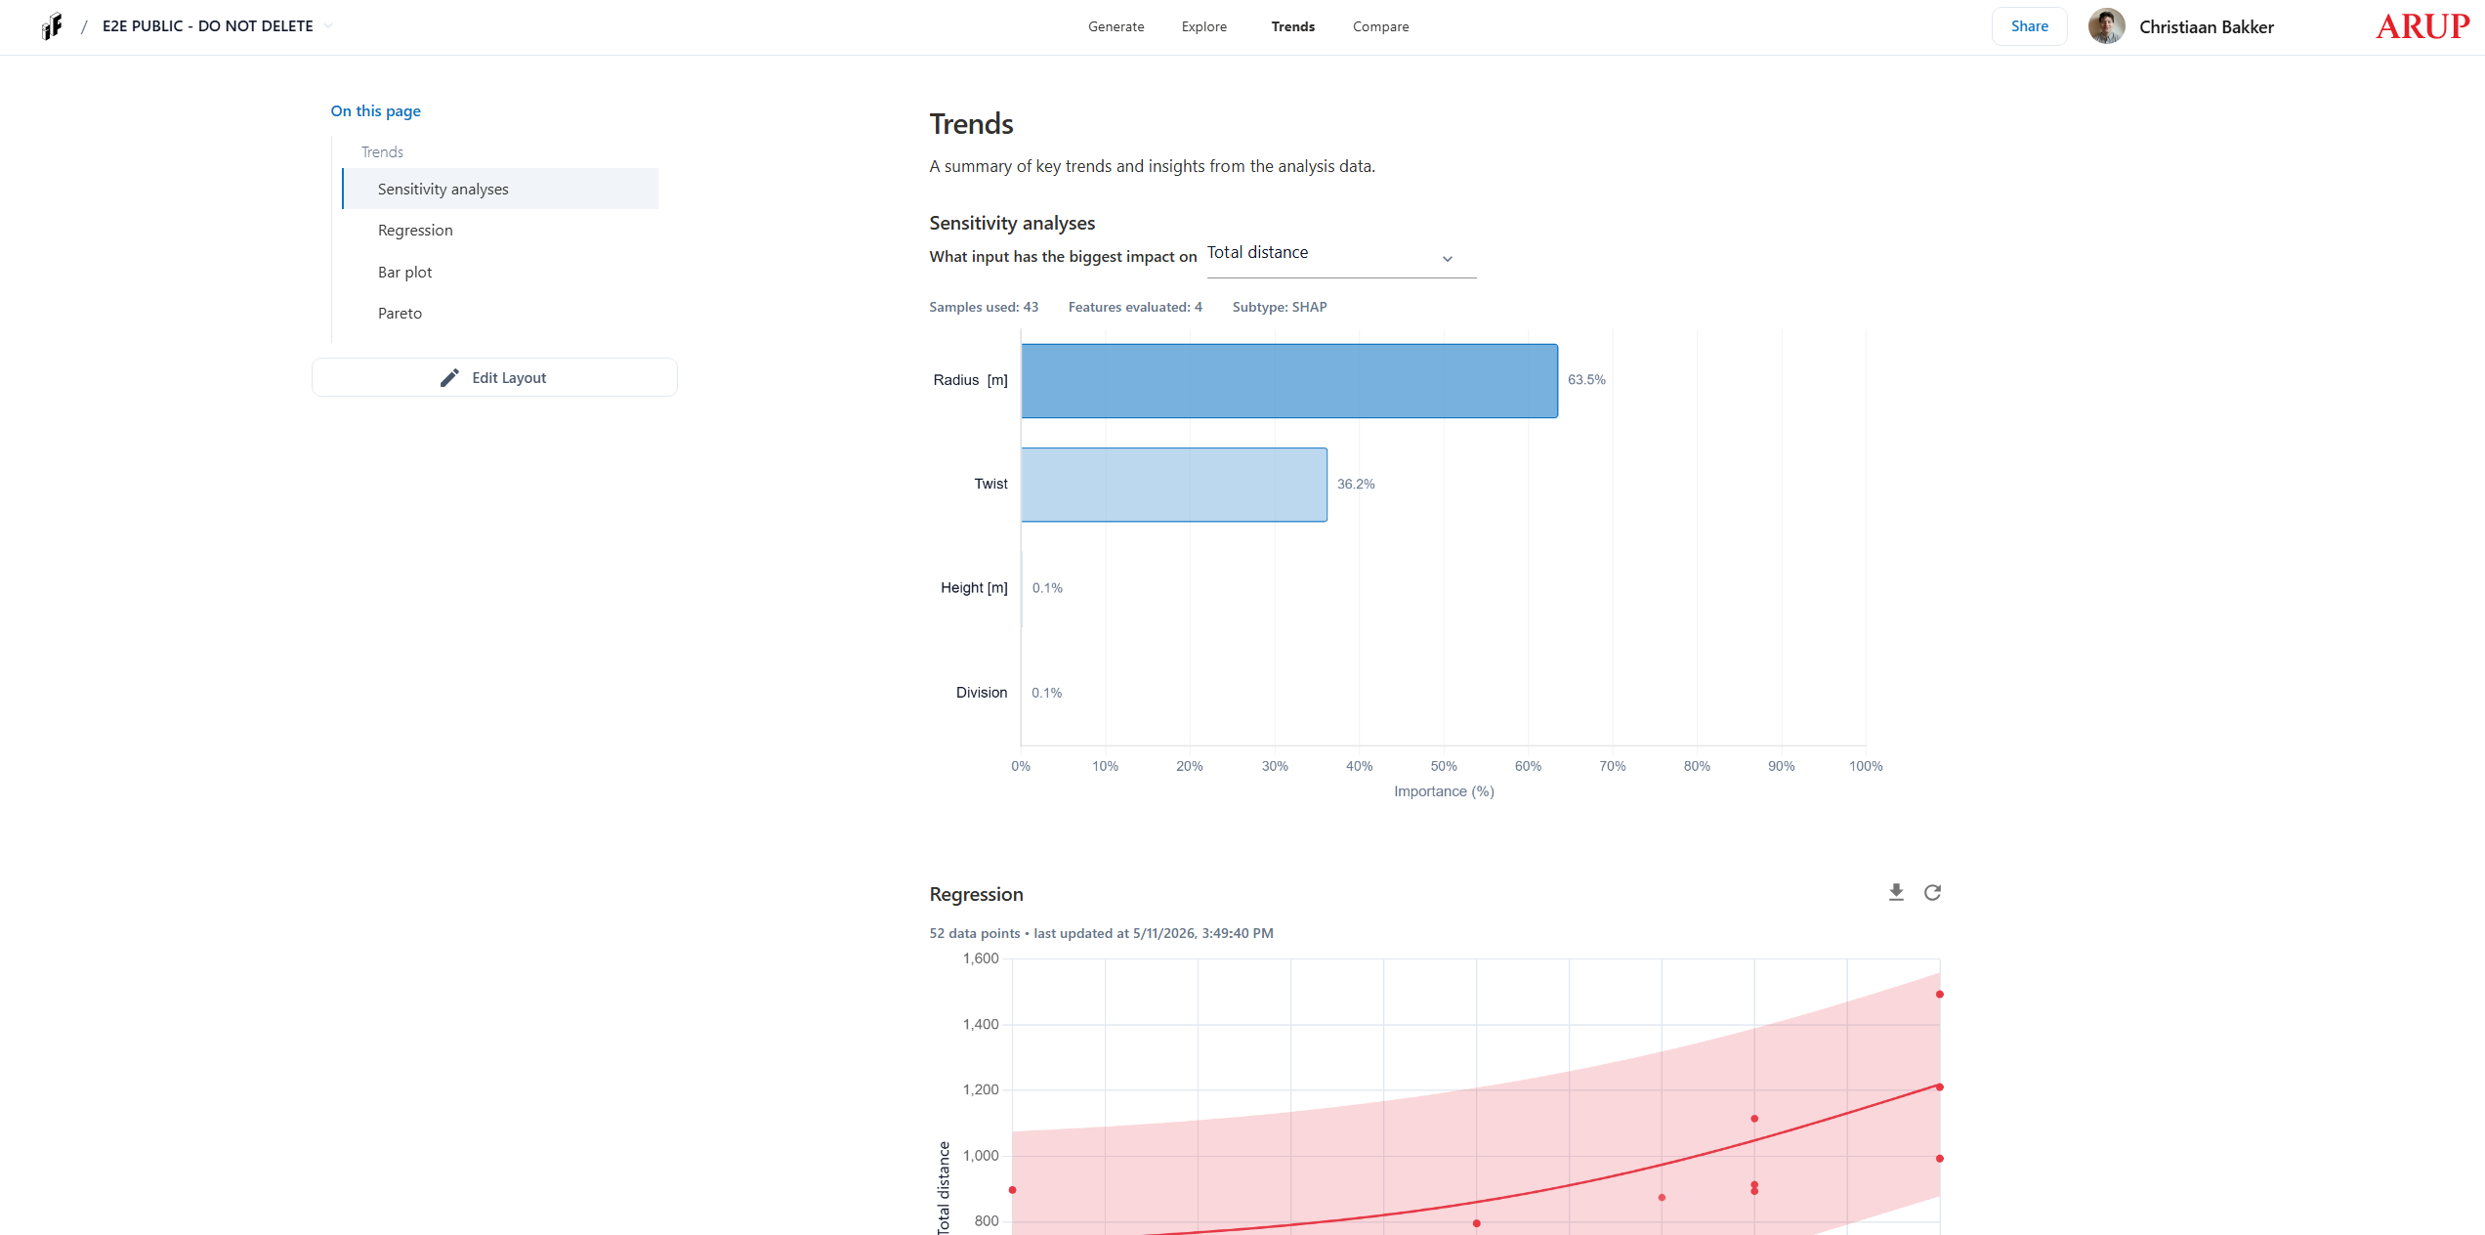Click the Radius [m] axis label

pyautogui.click(x=970, y=380)
